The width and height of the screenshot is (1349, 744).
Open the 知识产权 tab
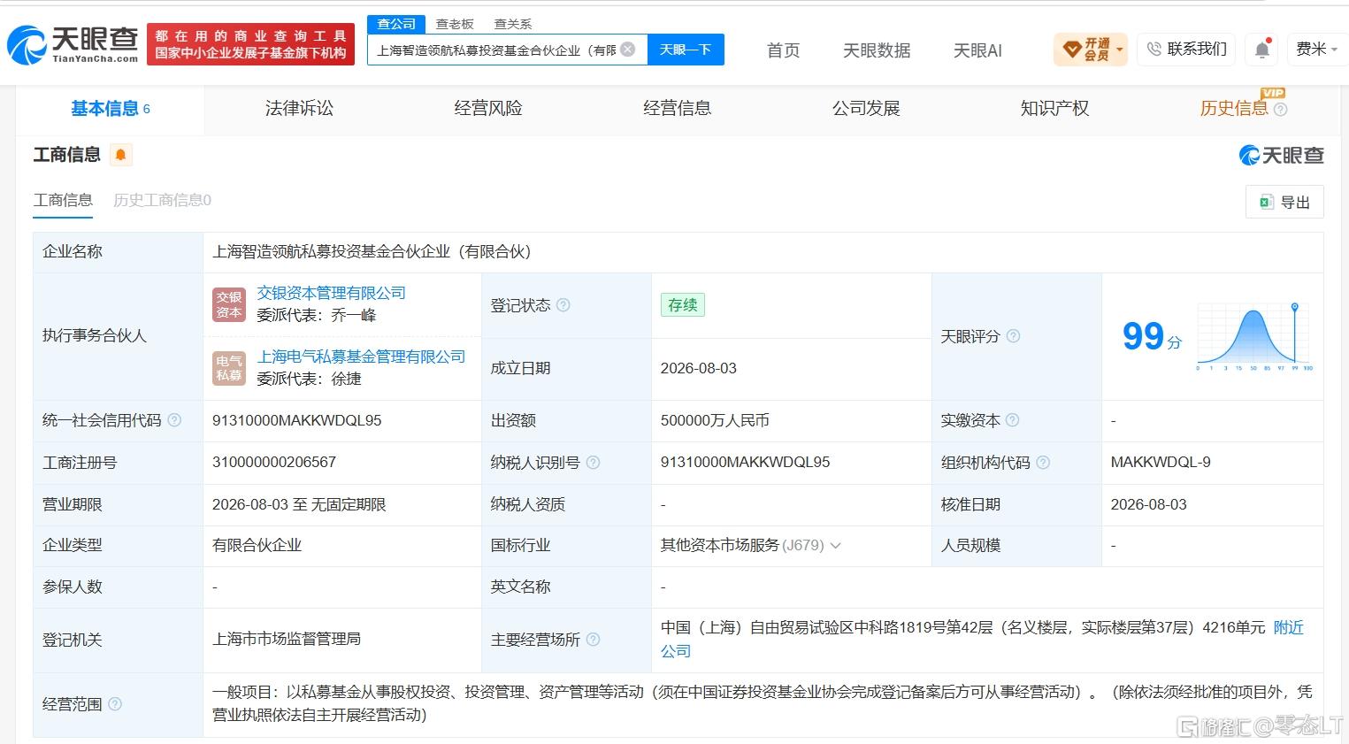pos(1054,109)
